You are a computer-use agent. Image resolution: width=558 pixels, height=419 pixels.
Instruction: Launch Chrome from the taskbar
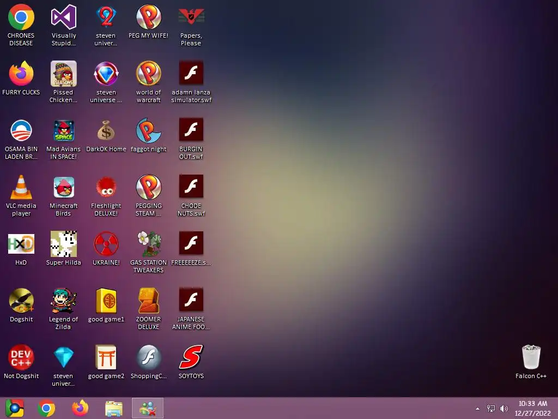click(x=47, y=408)
